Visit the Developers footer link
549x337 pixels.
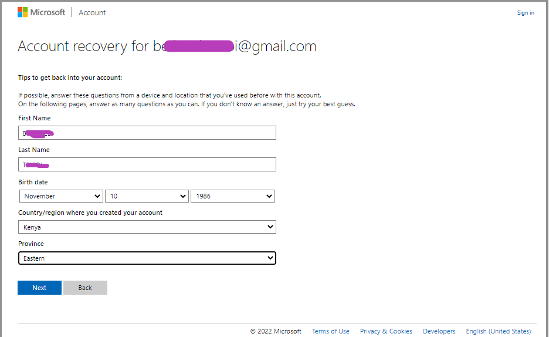[x=439, y=331]
